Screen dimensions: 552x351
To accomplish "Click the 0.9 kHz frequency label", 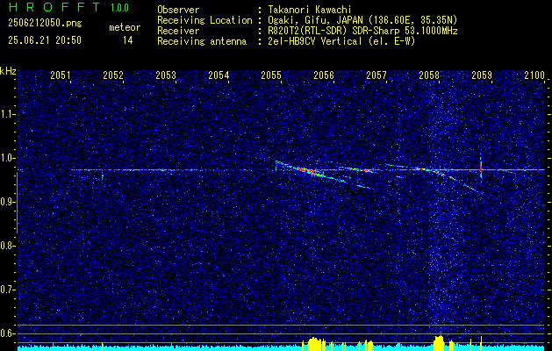I will click(7, 202).
